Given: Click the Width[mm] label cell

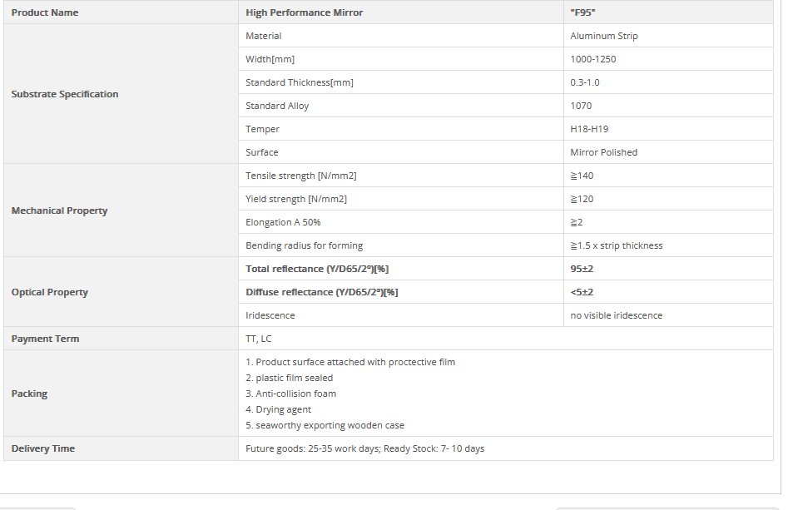Looking at the screenshot, I should (x=270, y=59).
